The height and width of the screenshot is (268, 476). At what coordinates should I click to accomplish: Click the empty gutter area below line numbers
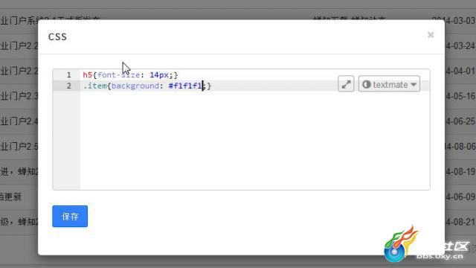66,140
